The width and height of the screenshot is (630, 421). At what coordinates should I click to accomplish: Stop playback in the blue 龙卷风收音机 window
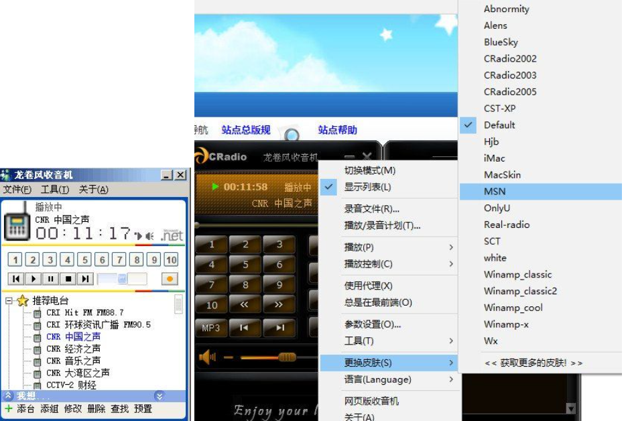pos(68,278)
